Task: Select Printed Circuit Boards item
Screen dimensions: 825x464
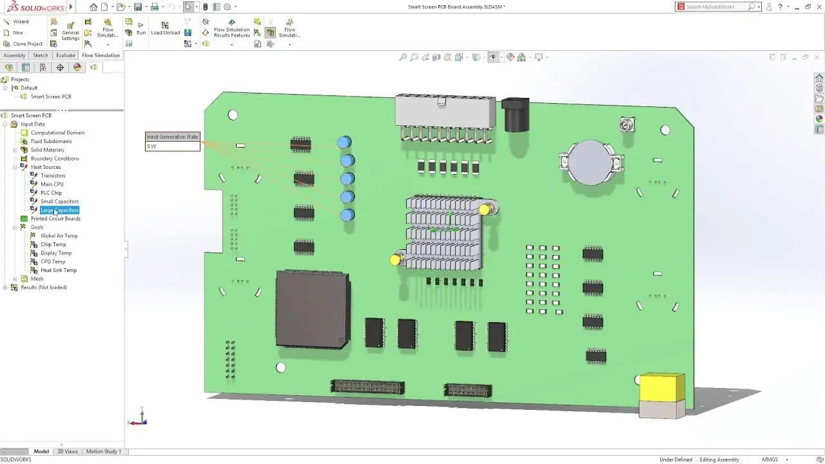Action: pyautogui.click(x=55, y=218)
